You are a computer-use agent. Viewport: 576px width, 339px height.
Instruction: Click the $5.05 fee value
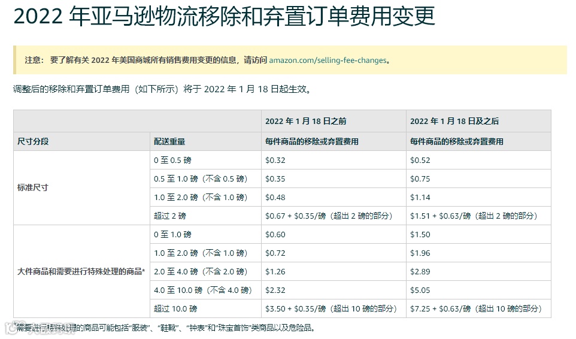[420, 290]
